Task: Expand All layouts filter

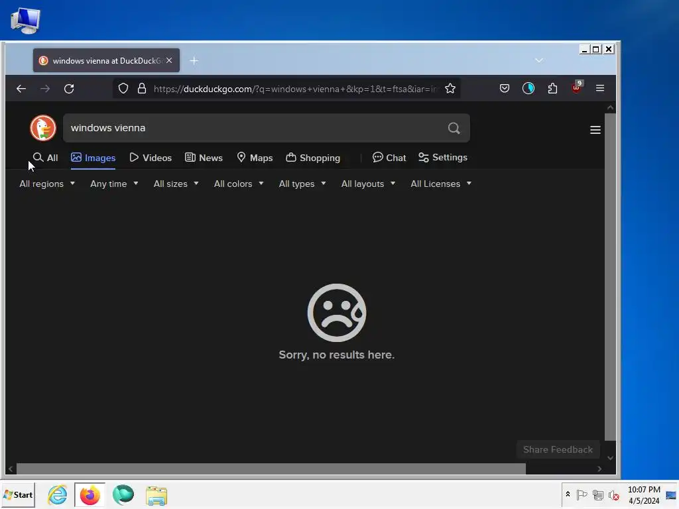Action: 368,184
